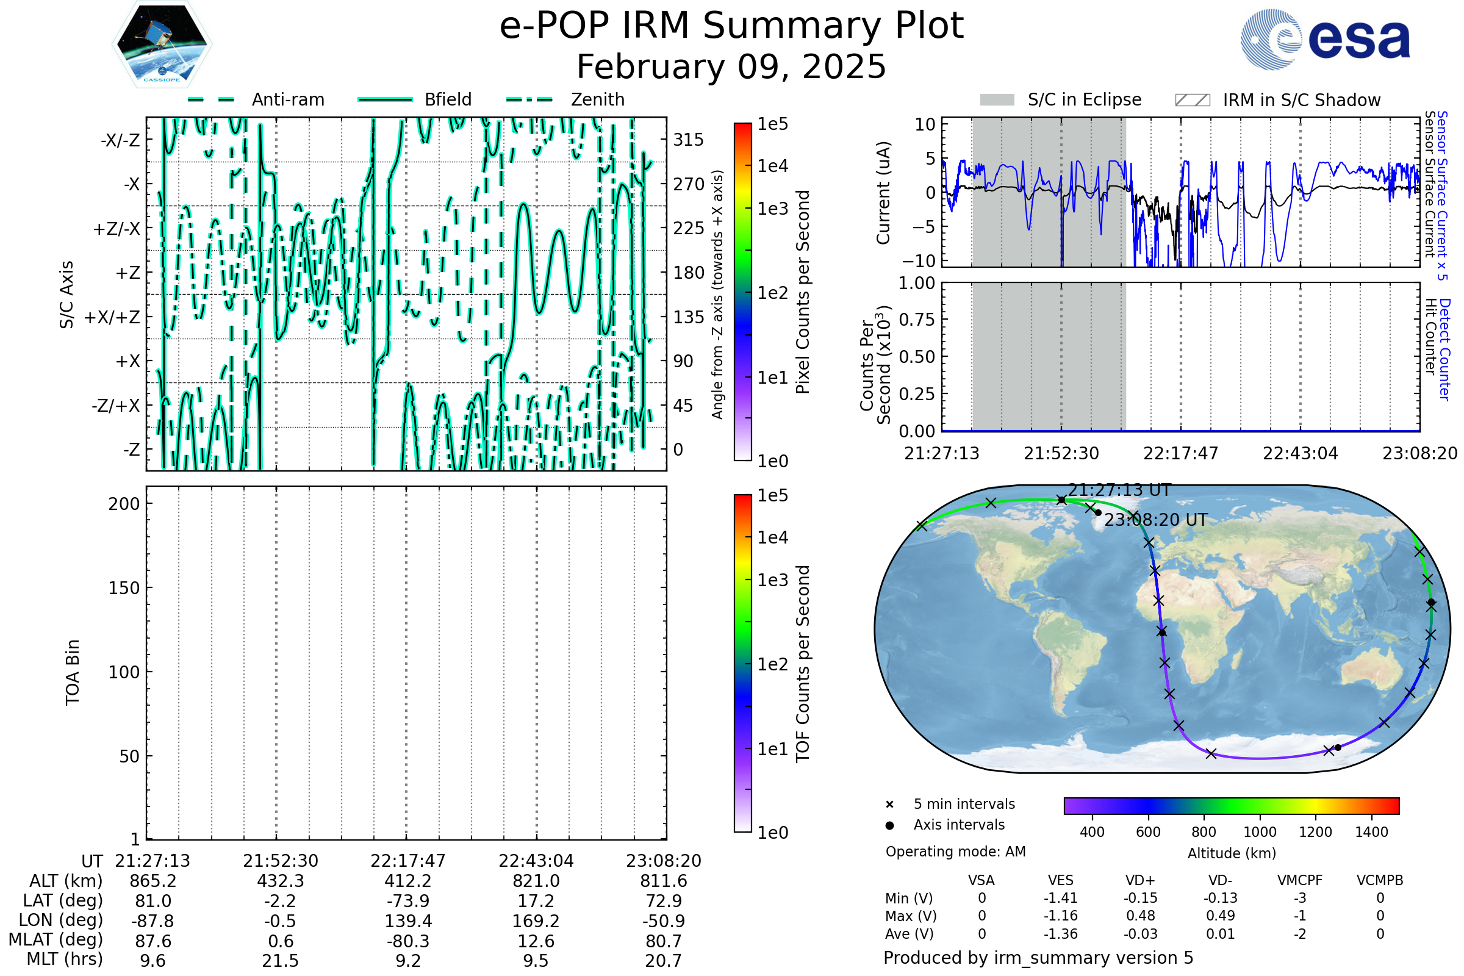Click the Zenith dash-dot legend sample

529,99
